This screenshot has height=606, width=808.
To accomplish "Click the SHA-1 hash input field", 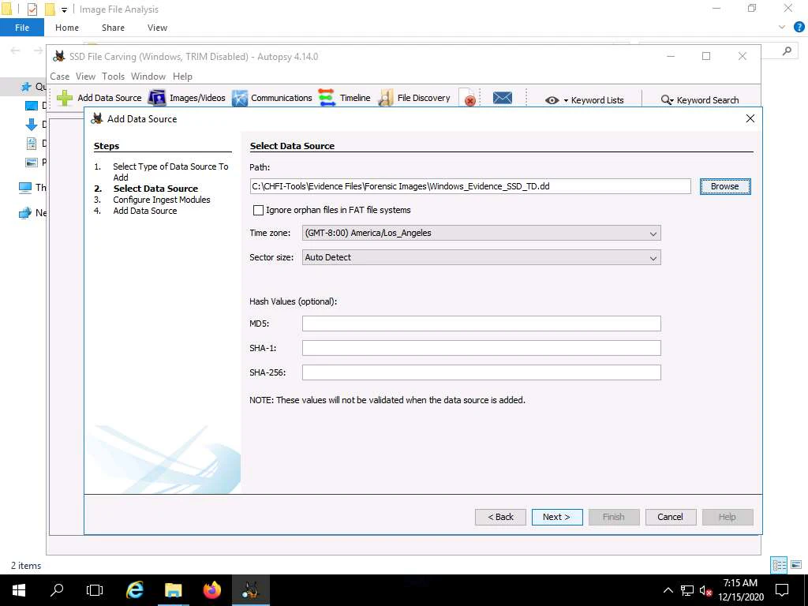I will coord(481,348).
